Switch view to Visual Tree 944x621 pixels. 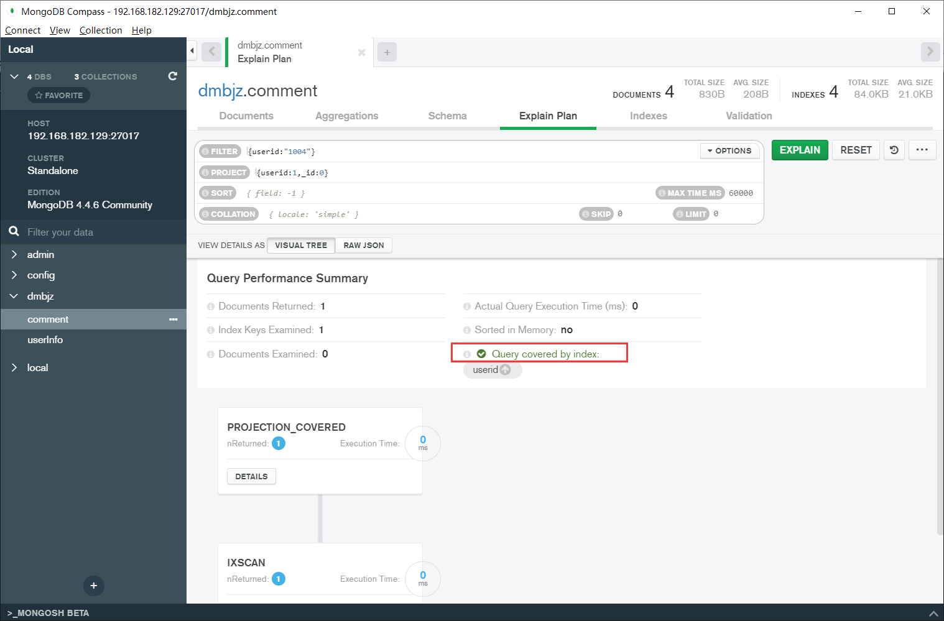301,246
